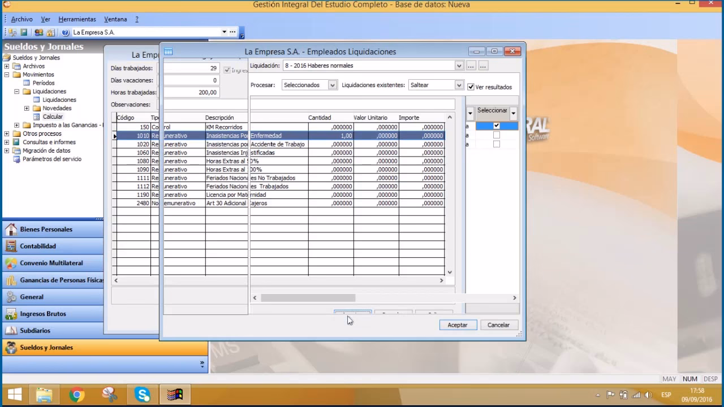Click the Cancelar button
724x407 pixels.
498,325
